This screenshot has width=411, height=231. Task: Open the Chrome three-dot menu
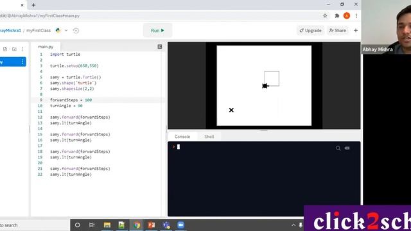coord(356,15)
